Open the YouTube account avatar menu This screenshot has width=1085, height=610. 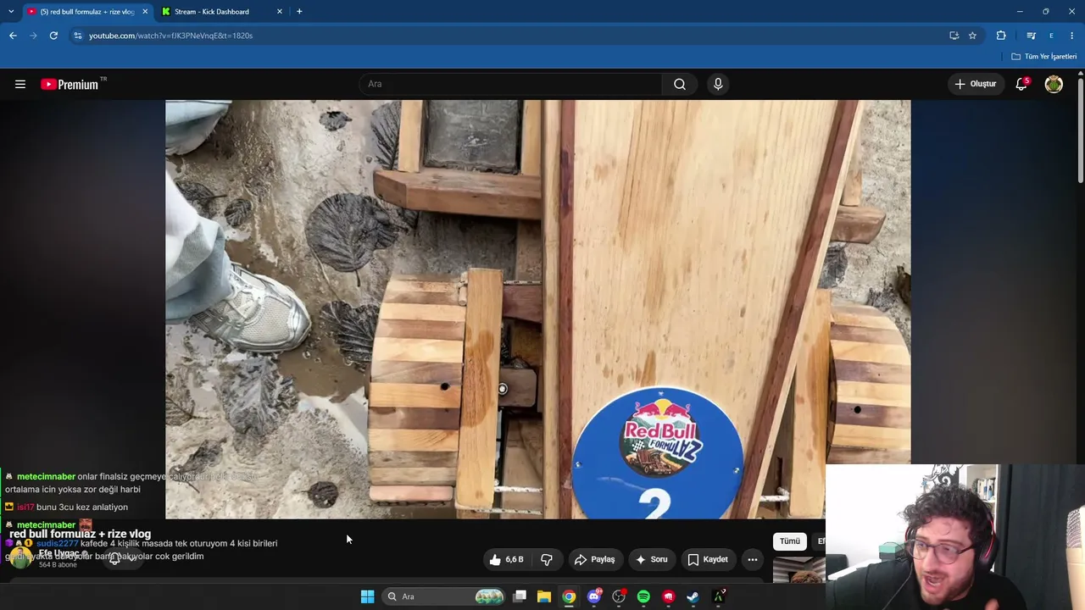[1054, 84]
